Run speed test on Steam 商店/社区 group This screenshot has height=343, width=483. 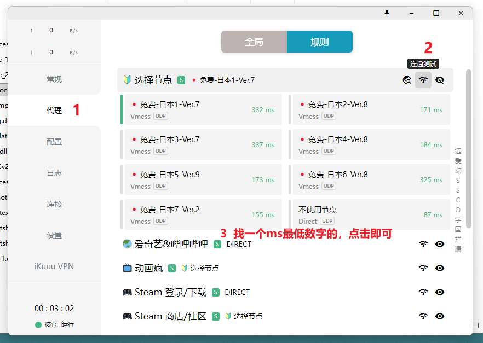(423, 316)
